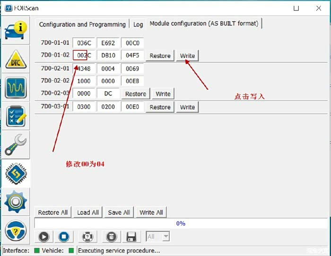331x256 pixels.
Task: Click the Restore All button
Action: (x=53, y=213)
